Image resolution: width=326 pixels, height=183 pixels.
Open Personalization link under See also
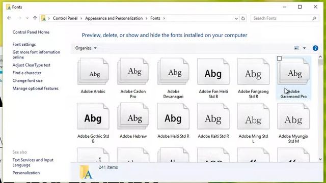(26, 173)
